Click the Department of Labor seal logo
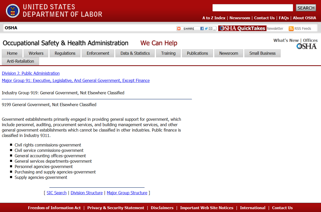The width and height of the screenshot is (321, 212). pos(13,11)
